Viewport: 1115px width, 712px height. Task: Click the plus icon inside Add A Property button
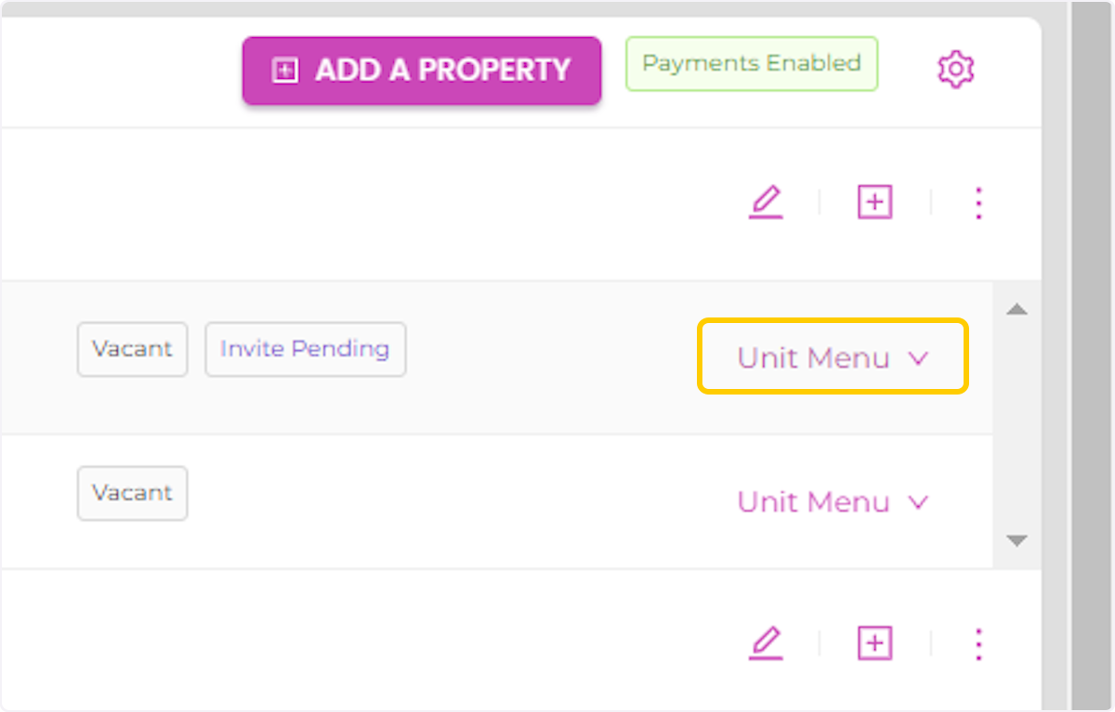click(283, 69)
